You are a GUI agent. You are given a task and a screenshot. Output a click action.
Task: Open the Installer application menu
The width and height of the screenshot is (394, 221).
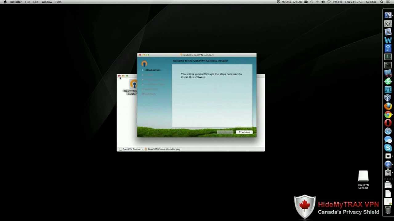(x=16, y=2)
